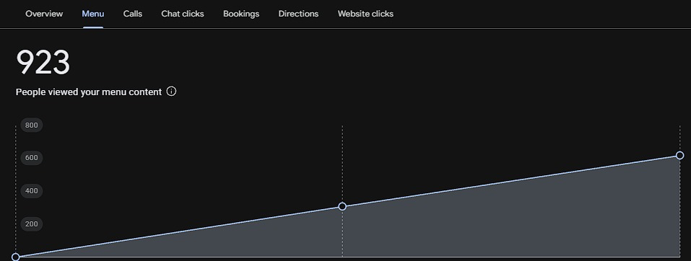Switch to the Overview tab
The height and width of the screenshot is (261, 691).
[x=44, y=14]
